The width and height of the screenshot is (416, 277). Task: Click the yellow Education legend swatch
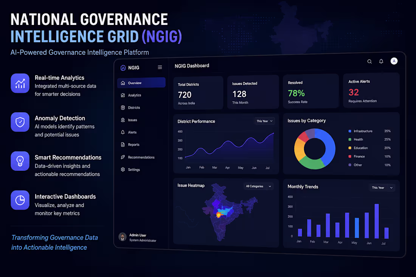pos(350,148)
